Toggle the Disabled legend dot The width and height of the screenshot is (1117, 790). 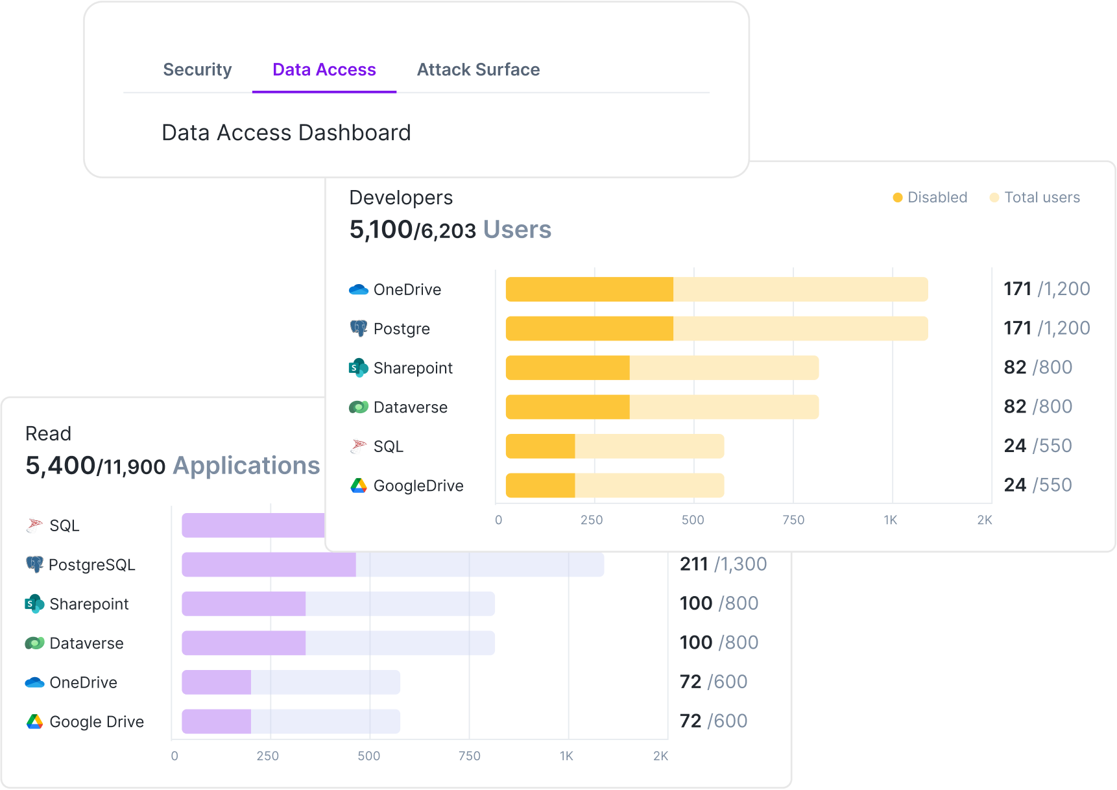(898, 198)
